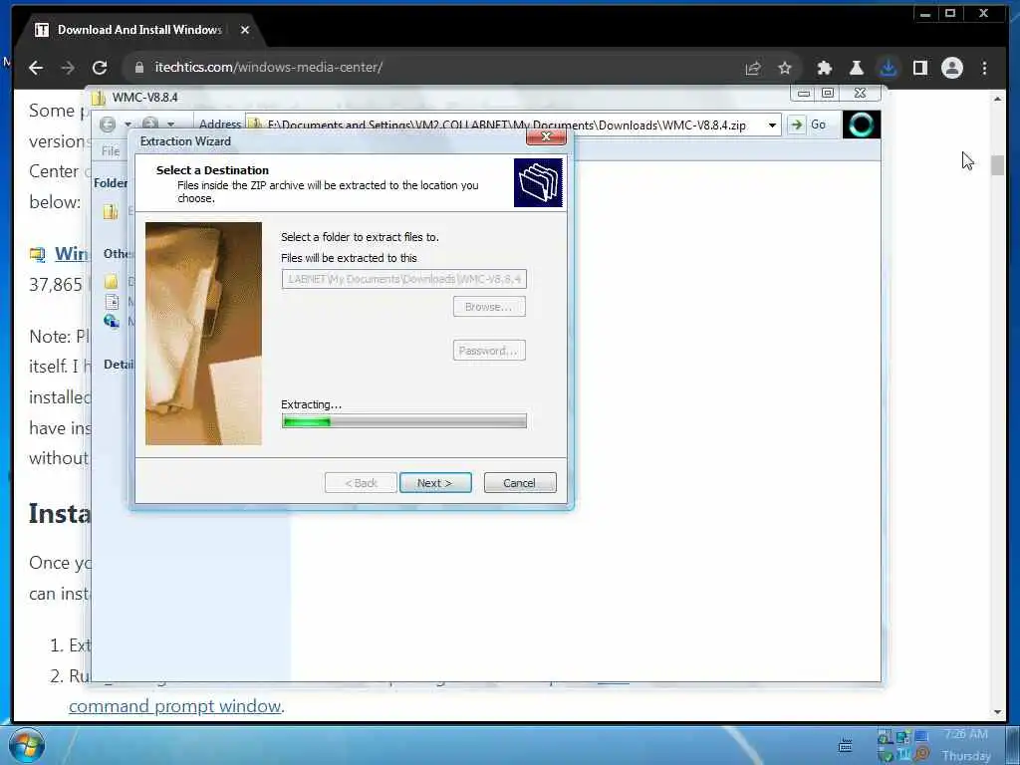This screenshot has width=1020, height=765.
Task: Click Chrome's back arrow
Action: coord(36,68)
